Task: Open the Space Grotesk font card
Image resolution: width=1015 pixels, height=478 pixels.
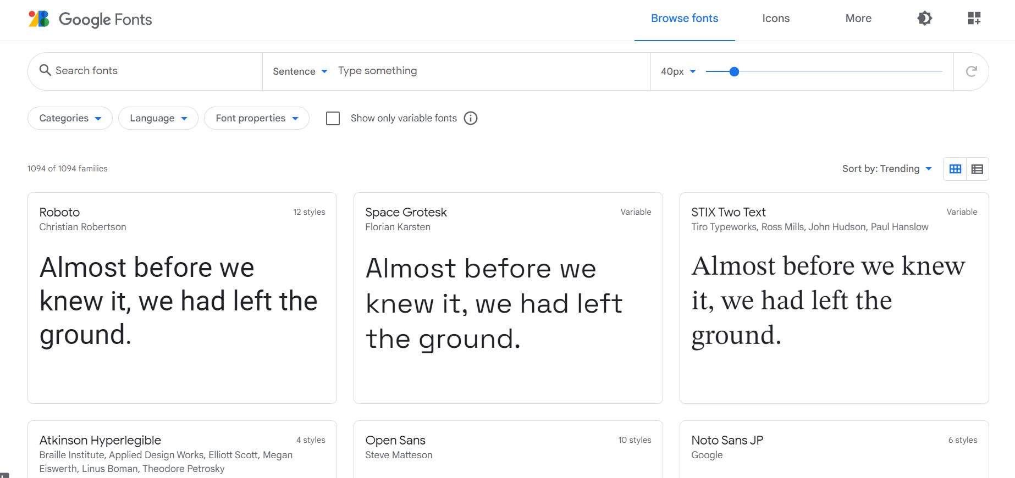Action: 508,298
